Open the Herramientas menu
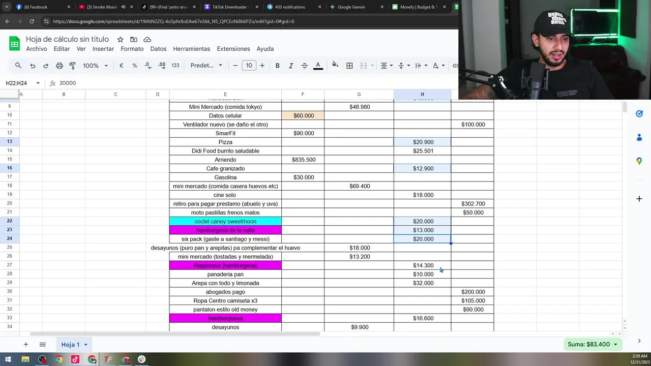This screenshot has height=366, width=651. click(x=192, y=49)
